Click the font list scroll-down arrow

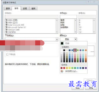tap(57, 32)
